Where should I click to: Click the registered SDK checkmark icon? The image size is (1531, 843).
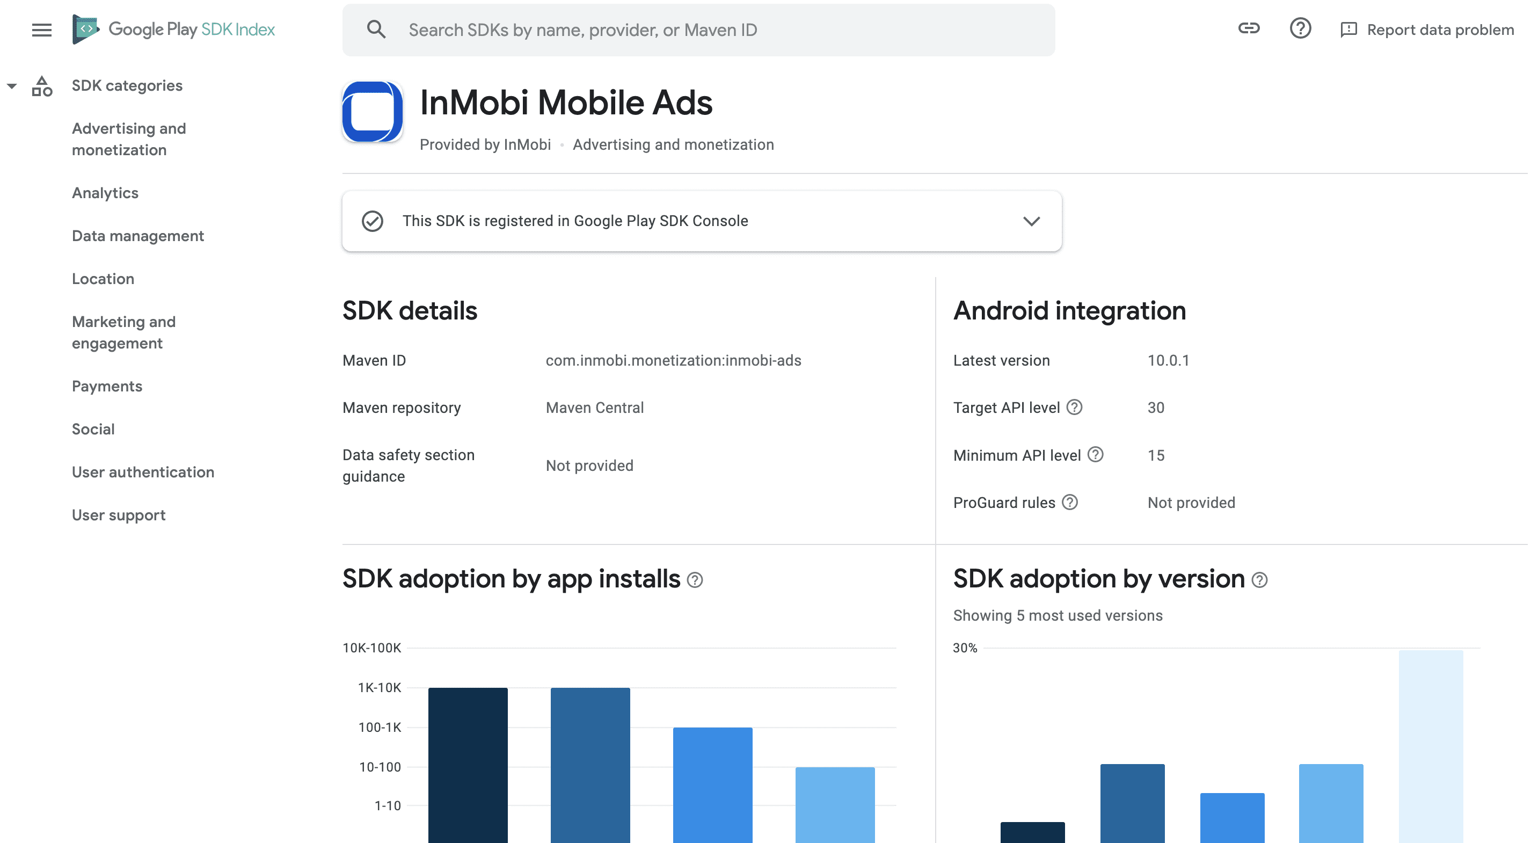click(371, 221)
